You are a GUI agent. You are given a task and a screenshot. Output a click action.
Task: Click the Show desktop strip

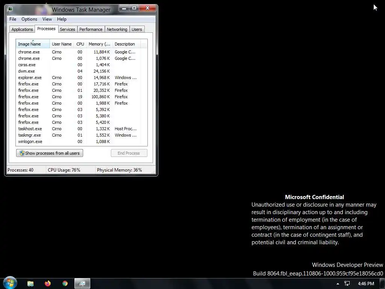coord(382,284)
